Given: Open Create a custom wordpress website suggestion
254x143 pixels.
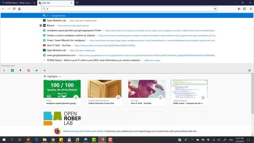Looking at the screenshot, I should (x=127, y=35).
